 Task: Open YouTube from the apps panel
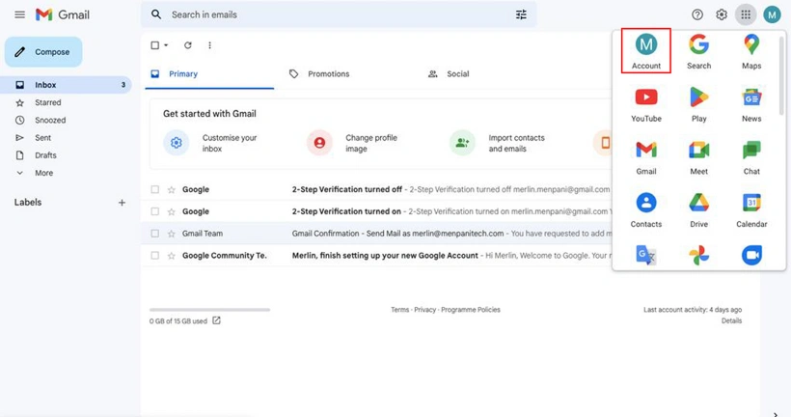[x=646, y=104]
